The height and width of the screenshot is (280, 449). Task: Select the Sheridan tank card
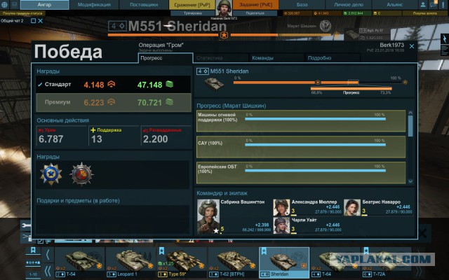(284, 262)
